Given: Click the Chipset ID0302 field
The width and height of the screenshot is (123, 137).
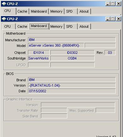Looking at the screenshot, I should point(72,53).
